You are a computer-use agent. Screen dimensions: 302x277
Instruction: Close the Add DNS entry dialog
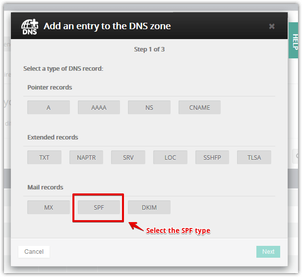272,26
